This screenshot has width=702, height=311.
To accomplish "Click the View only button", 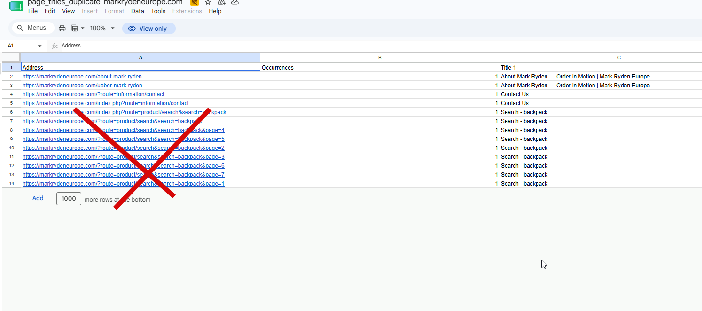I will (x=148, y=28).
